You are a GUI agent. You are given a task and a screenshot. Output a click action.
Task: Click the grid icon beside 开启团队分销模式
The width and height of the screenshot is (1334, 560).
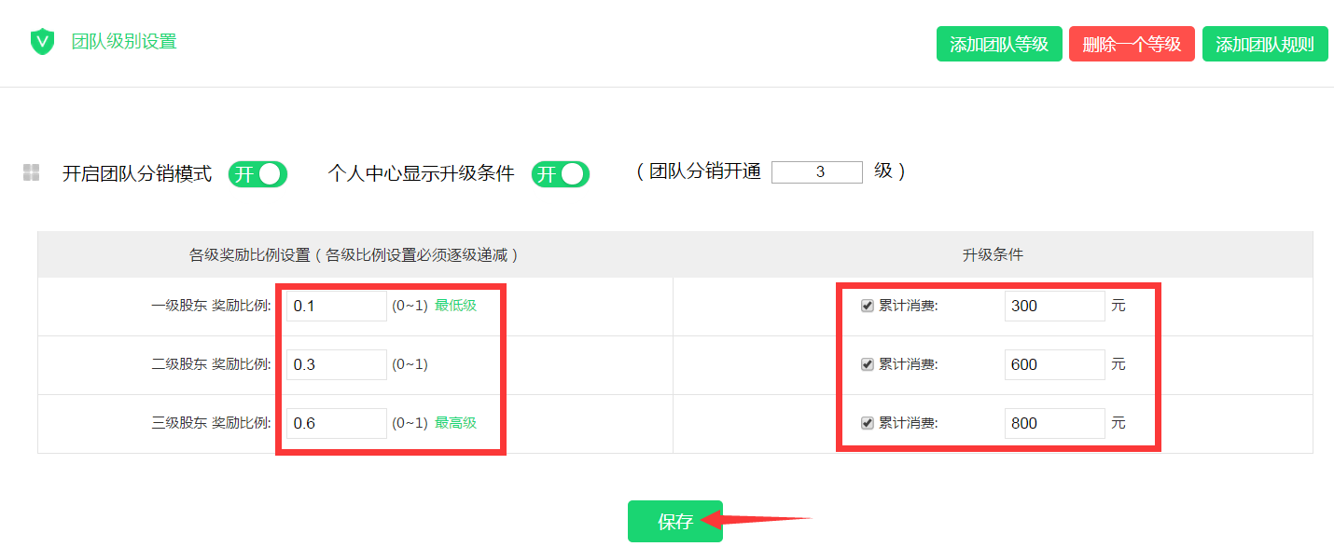[31, 172]
